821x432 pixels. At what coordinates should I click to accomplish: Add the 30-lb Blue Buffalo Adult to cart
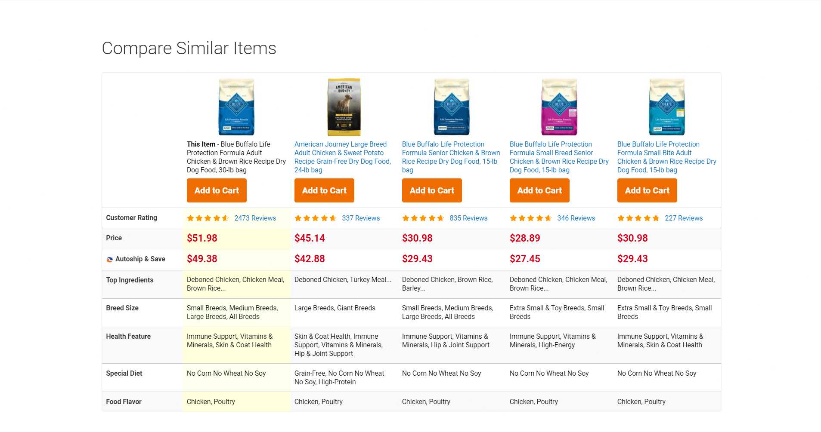pyautogui.click(x=217, y=190)
